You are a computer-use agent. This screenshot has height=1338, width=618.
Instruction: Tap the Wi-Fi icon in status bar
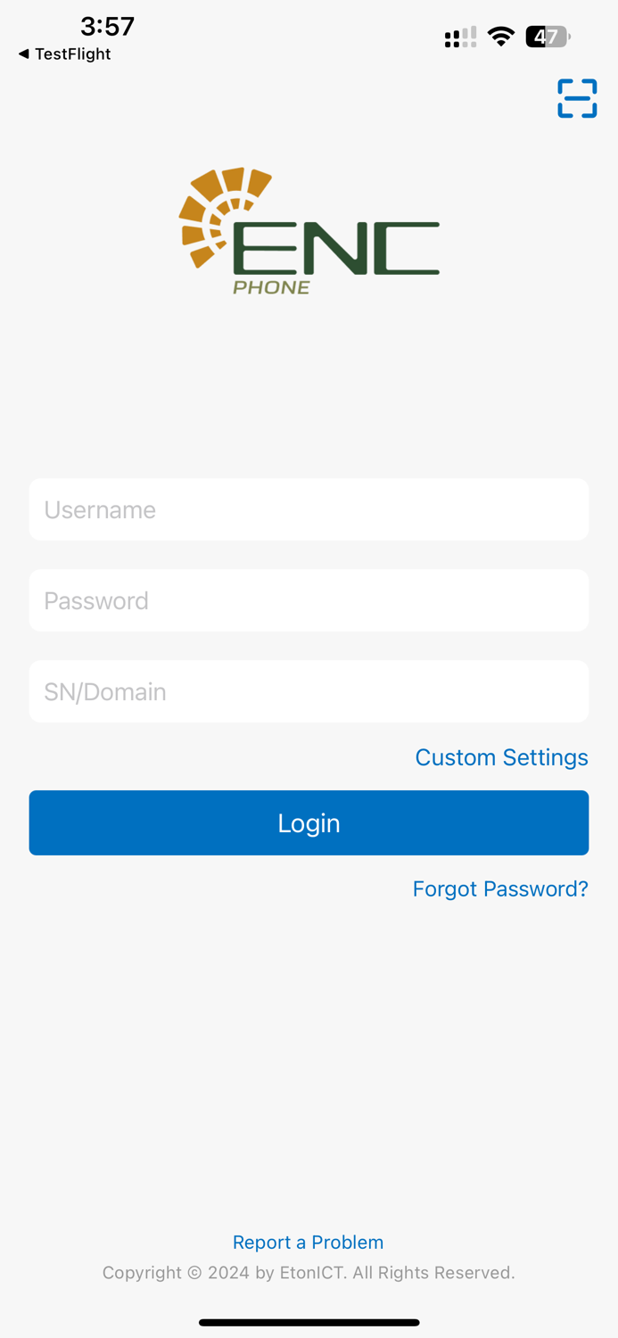(x=500, y=37)
